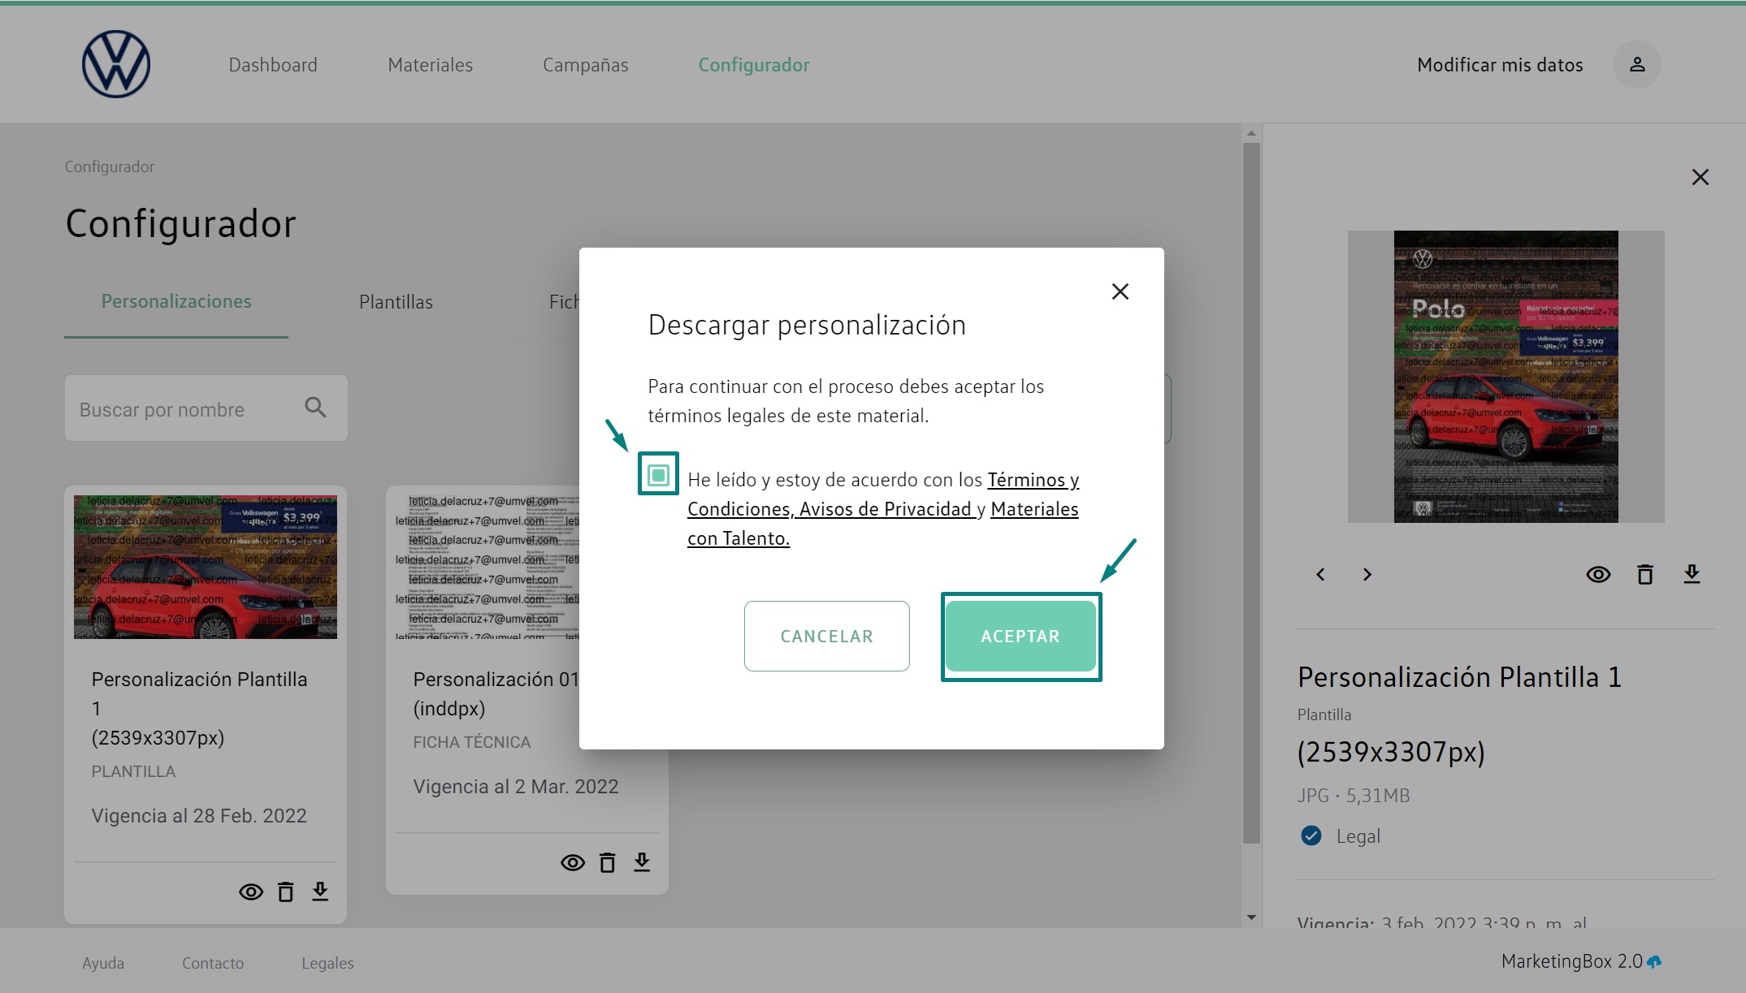The width and height of the screenshot is (1746, 993).
Task: Toggle preview eye in right detail panel
Action: click(x=1597, y=574)
